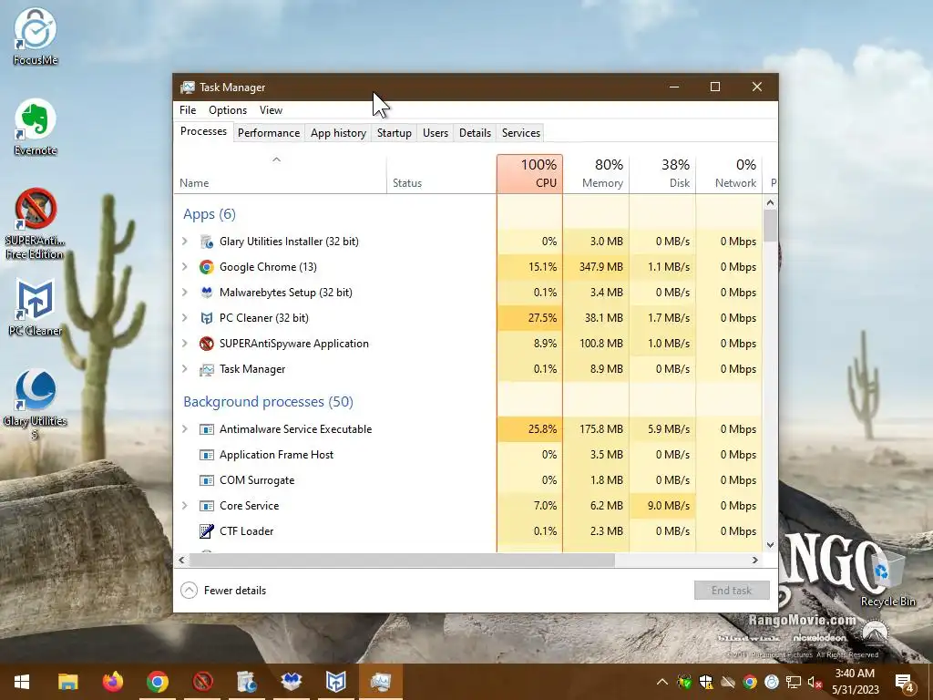Switch to the Users tab

point(435,133)
